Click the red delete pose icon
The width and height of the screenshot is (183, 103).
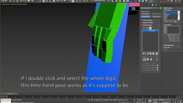(178, 22)
